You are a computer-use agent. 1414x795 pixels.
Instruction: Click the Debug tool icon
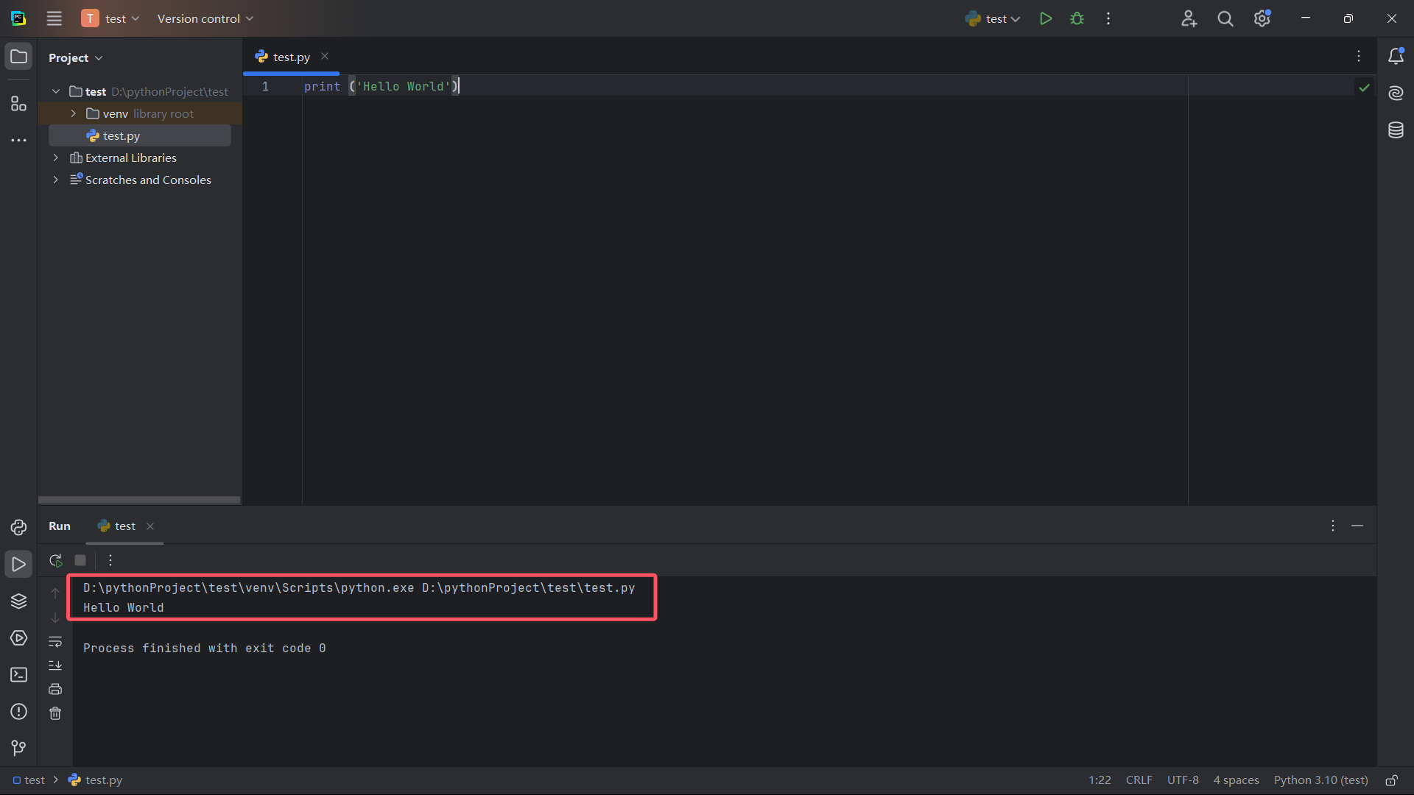coord(1077,18)
